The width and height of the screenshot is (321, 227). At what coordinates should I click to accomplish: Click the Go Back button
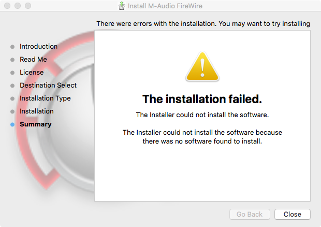point(250,214)
